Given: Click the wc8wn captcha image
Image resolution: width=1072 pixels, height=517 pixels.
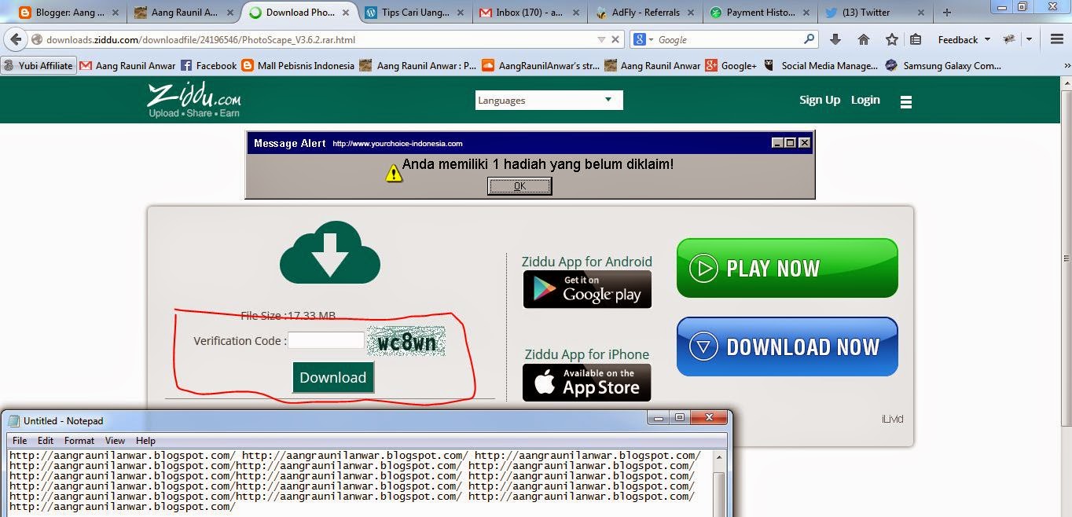Looking at the screenshot, I should 406,342.
